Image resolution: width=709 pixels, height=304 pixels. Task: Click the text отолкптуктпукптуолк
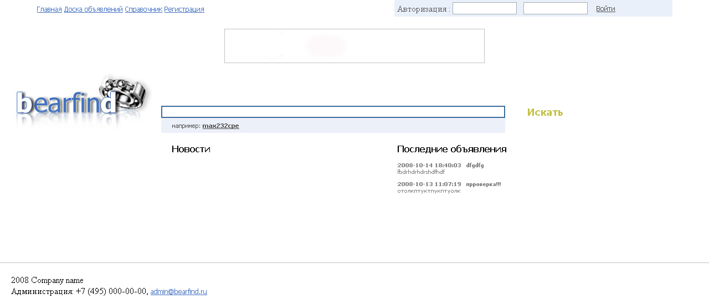pyautogui.click(x=429, y=191)
